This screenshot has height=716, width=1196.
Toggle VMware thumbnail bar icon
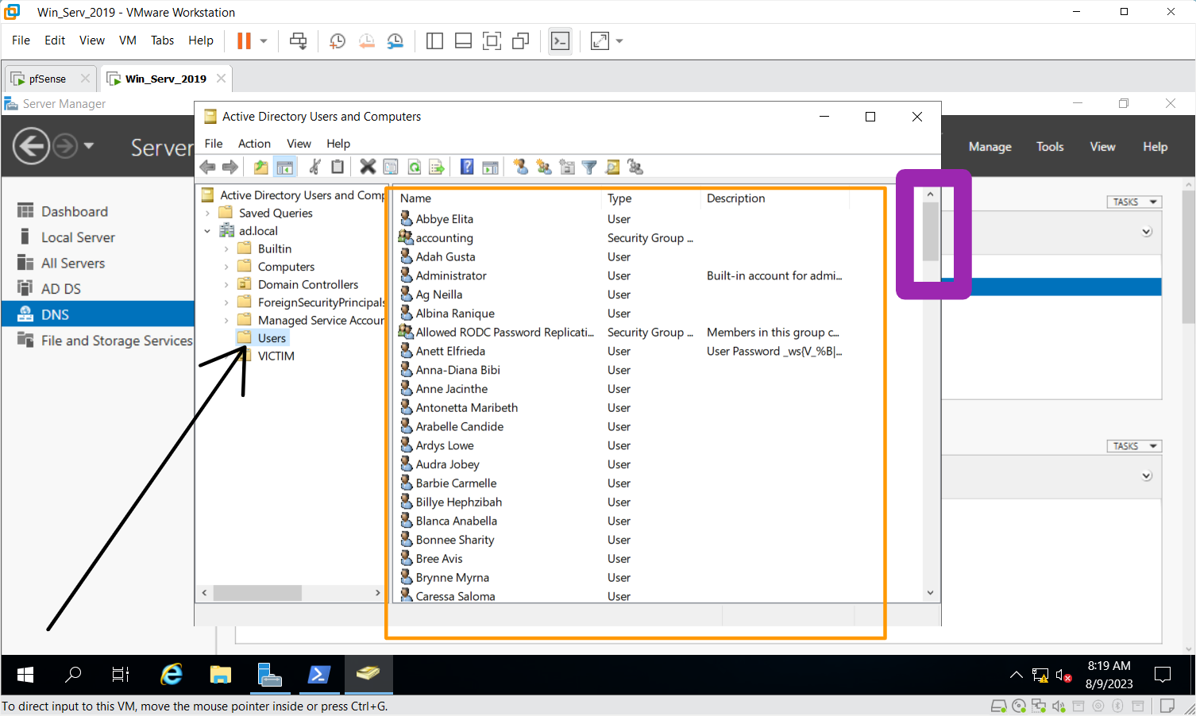pyautogui.click(x=463, y=40)
